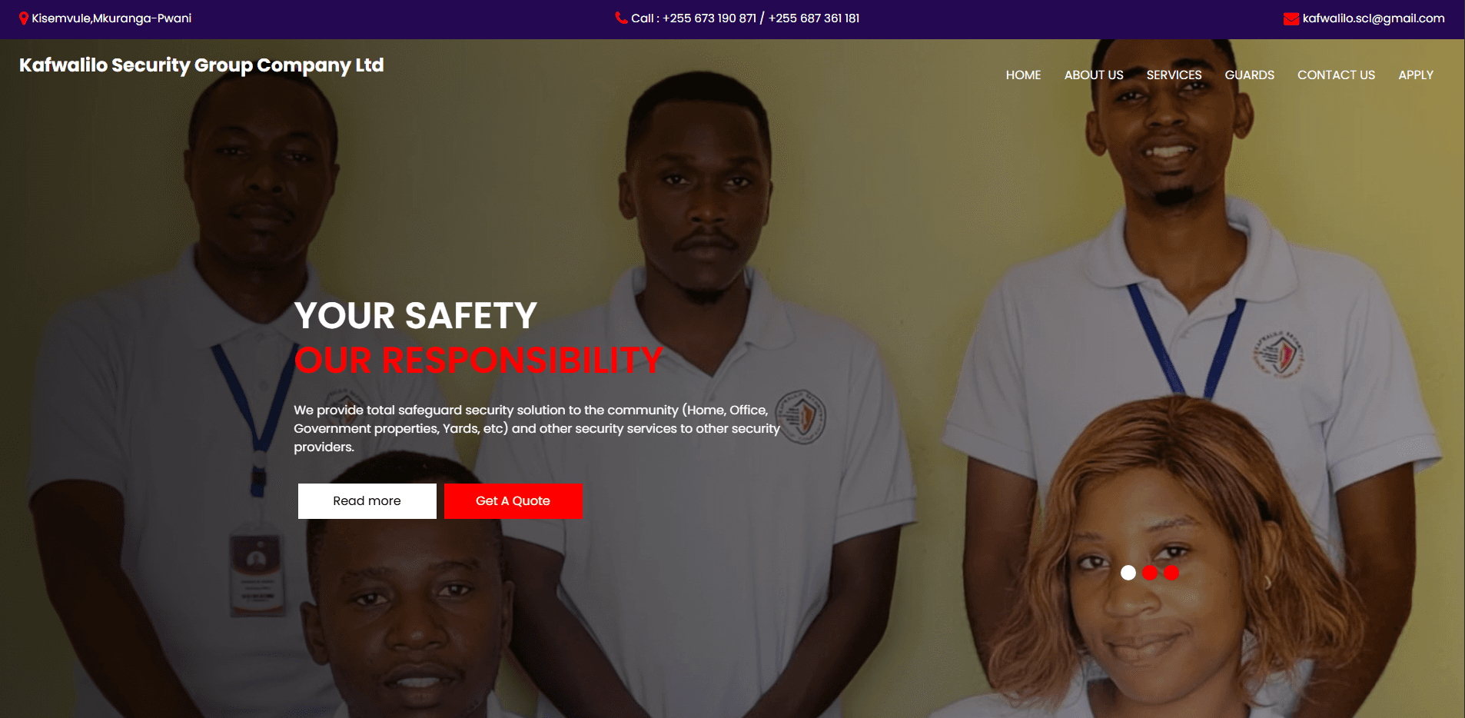
Task: Click the red phone icon
Action: (x=621, y=18)
